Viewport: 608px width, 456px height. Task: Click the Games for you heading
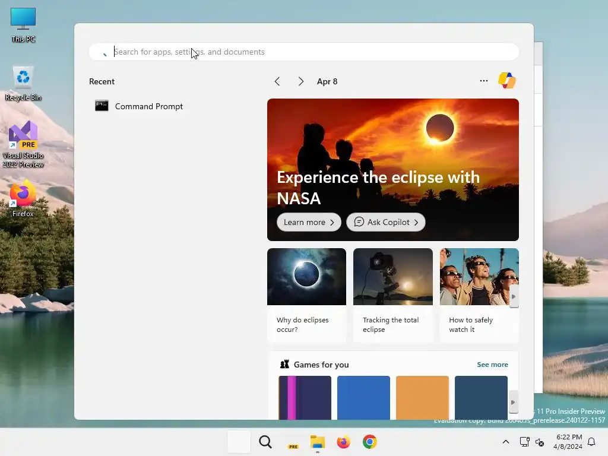[321, 365]
